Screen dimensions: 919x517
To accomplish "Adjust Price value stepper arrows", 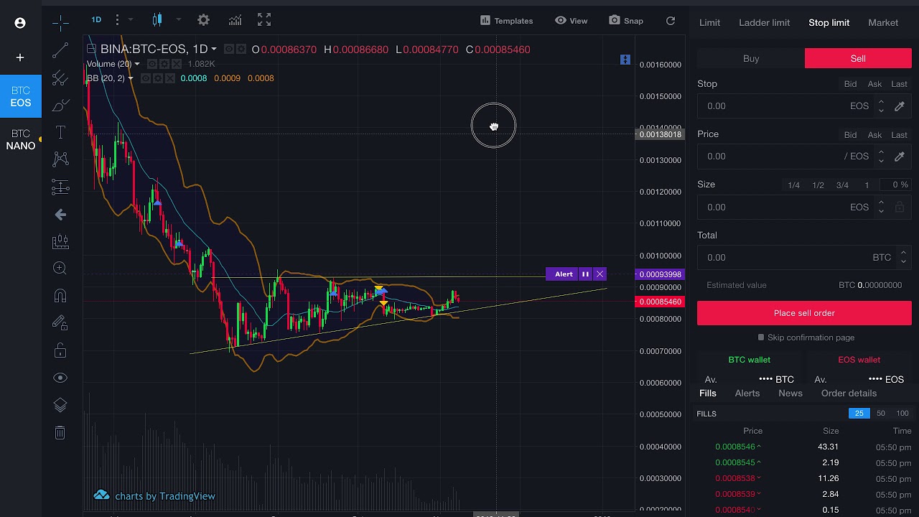I will pos(881,157).
